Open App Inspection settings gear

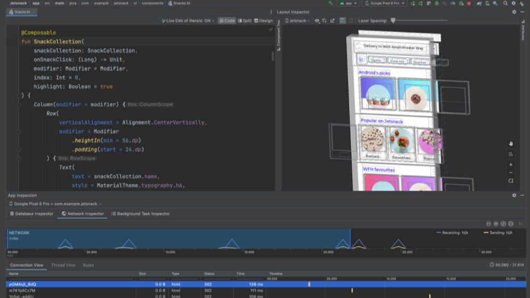click(x=514, y=195)
